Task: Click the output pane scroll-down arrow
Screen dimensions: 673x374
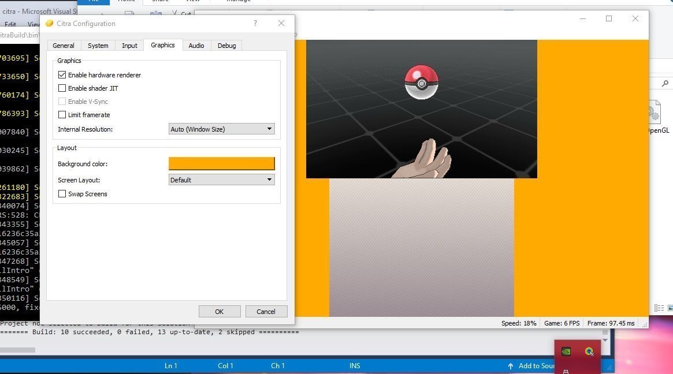Action: [x=605, y=340]
